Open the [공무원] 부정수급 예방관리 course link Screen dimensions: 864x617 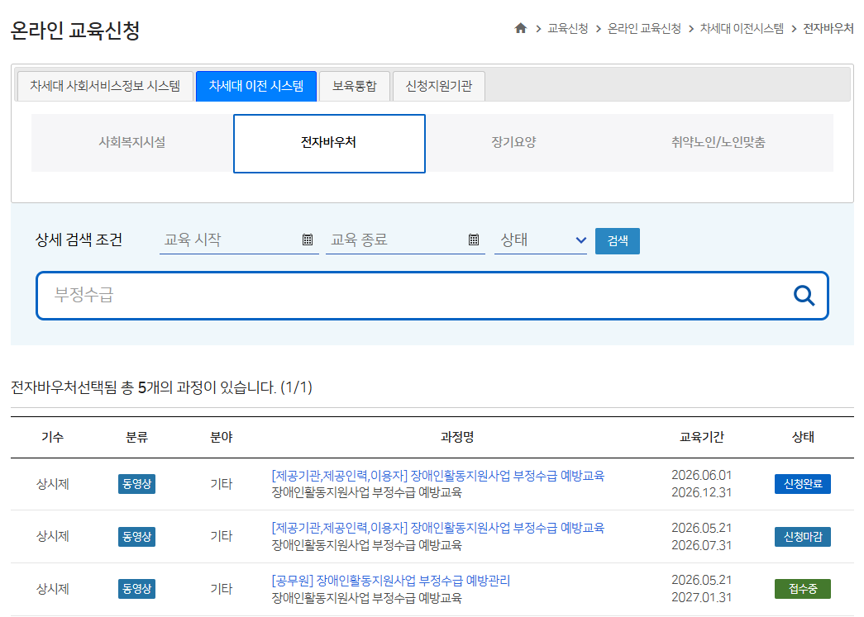point(391,581)
